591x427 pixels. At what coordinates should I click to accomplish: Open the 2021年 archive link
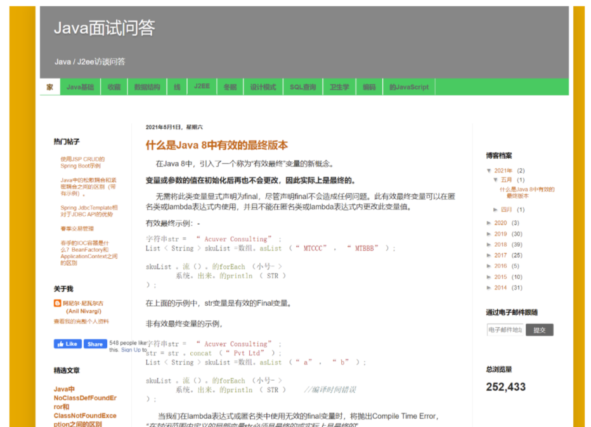pyautogui.click(x=503, y=171)
